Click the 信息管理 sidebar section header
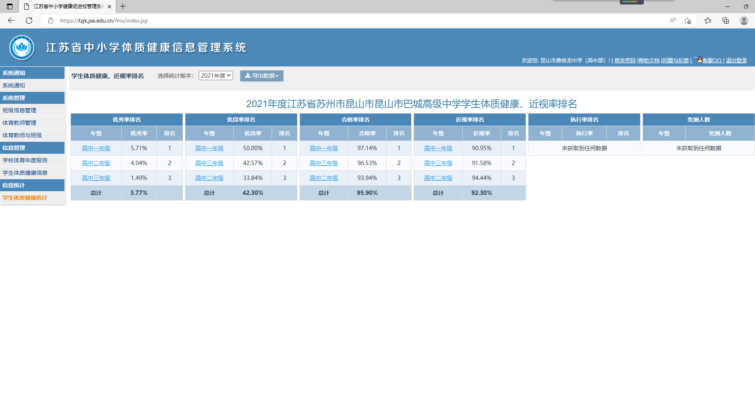The width and height of the screenshot is (755, 395). click(32, 148)
